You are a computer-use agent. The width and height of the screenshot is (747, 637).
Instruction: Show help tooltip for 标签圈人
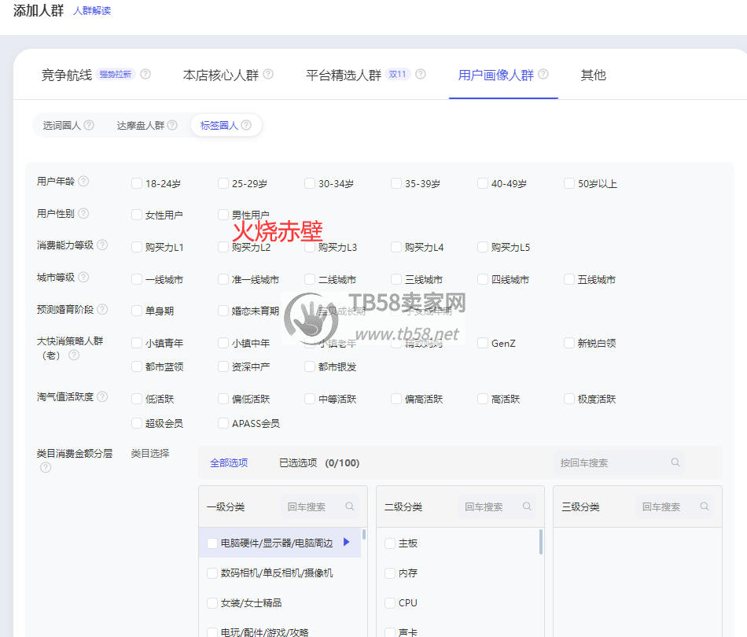(x=246, y=125)
